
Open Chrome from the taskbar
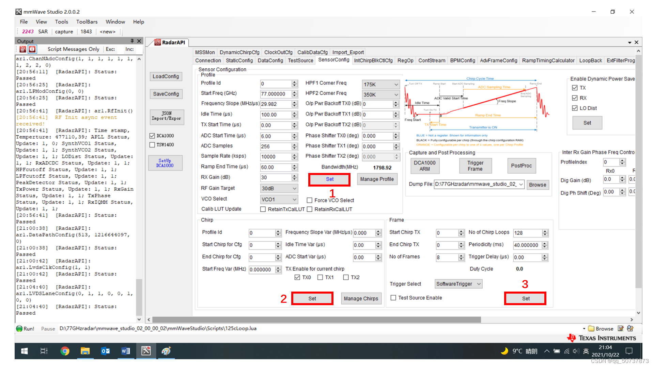(65, 351)
